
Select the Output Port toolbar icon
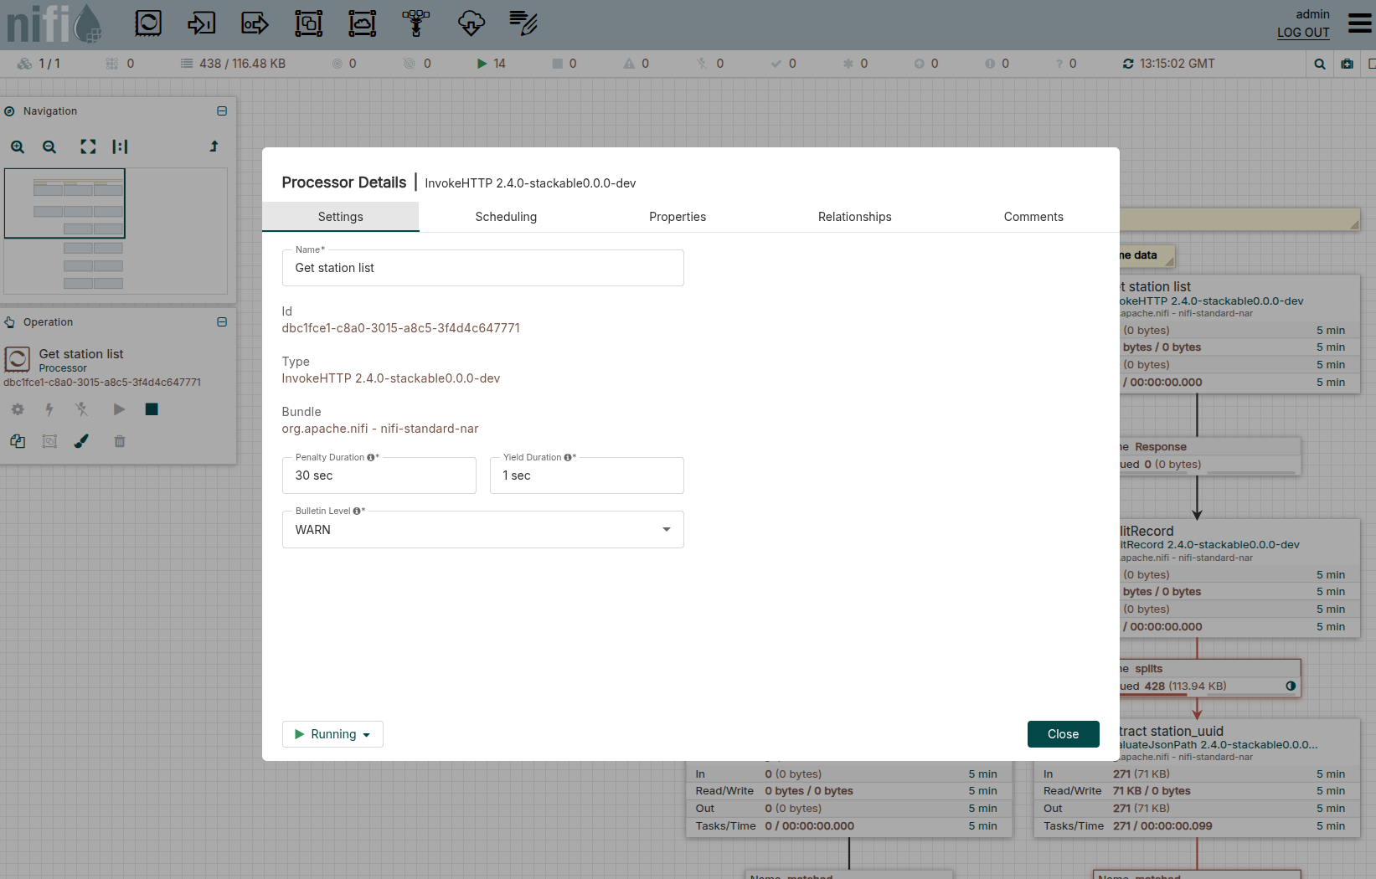pos(255,23)
